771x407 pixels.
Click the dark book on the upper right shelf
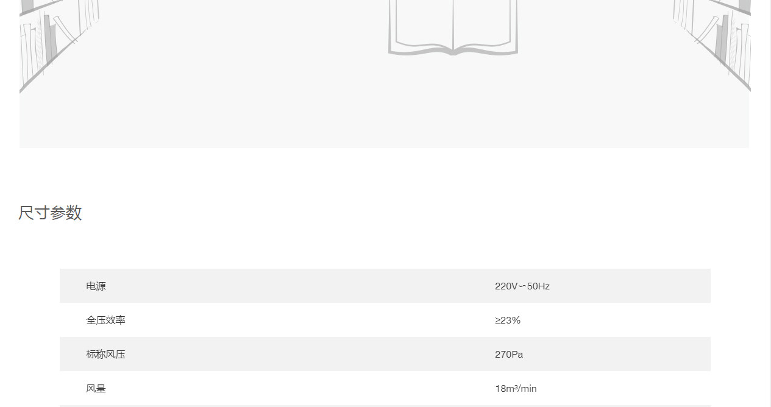[x=744, y=6]
